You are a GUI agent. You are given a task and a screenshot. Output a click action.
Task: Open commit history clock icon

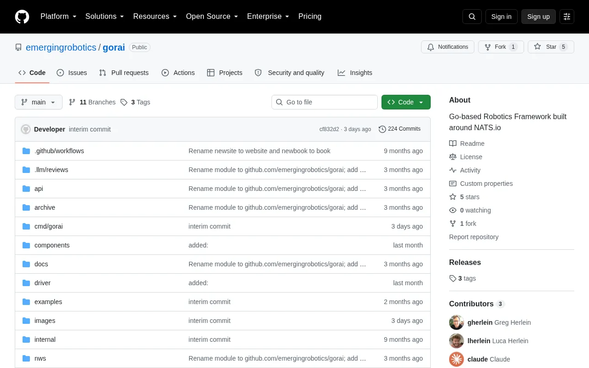click(382, 129)
